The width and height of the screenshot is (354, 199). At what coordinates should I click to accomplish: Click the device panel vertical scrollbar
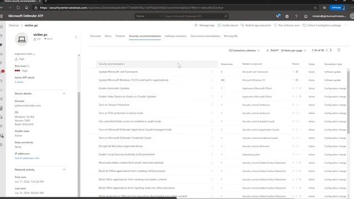79,144
